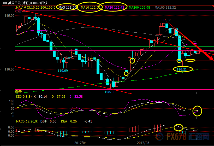Image resolution: width=214 pixels, height=146 pixels.
Task: Select the green MA200 109.98 value
Action: tap(139, 8)
